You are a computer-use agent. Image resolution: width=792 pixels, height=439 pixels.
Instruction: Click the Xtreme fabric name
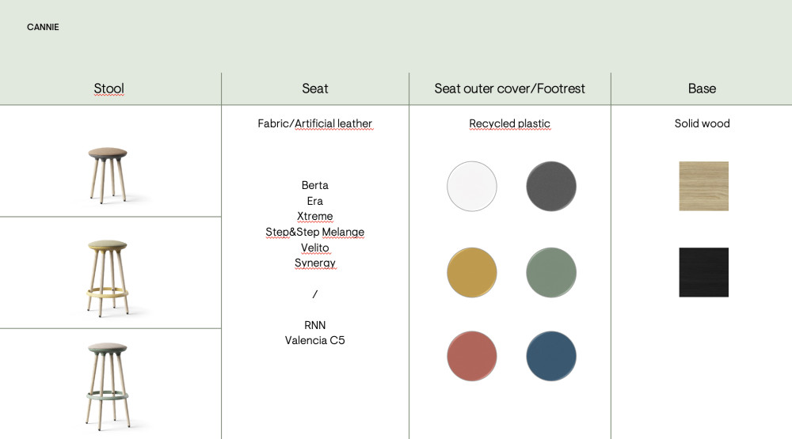315,216
